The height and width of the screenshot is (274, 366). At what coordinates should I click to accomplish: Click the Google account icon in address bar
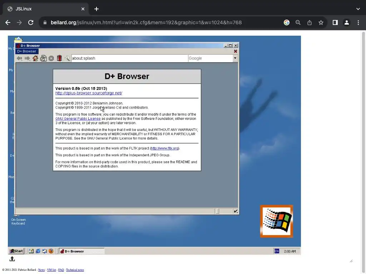[x=286, y=22]
